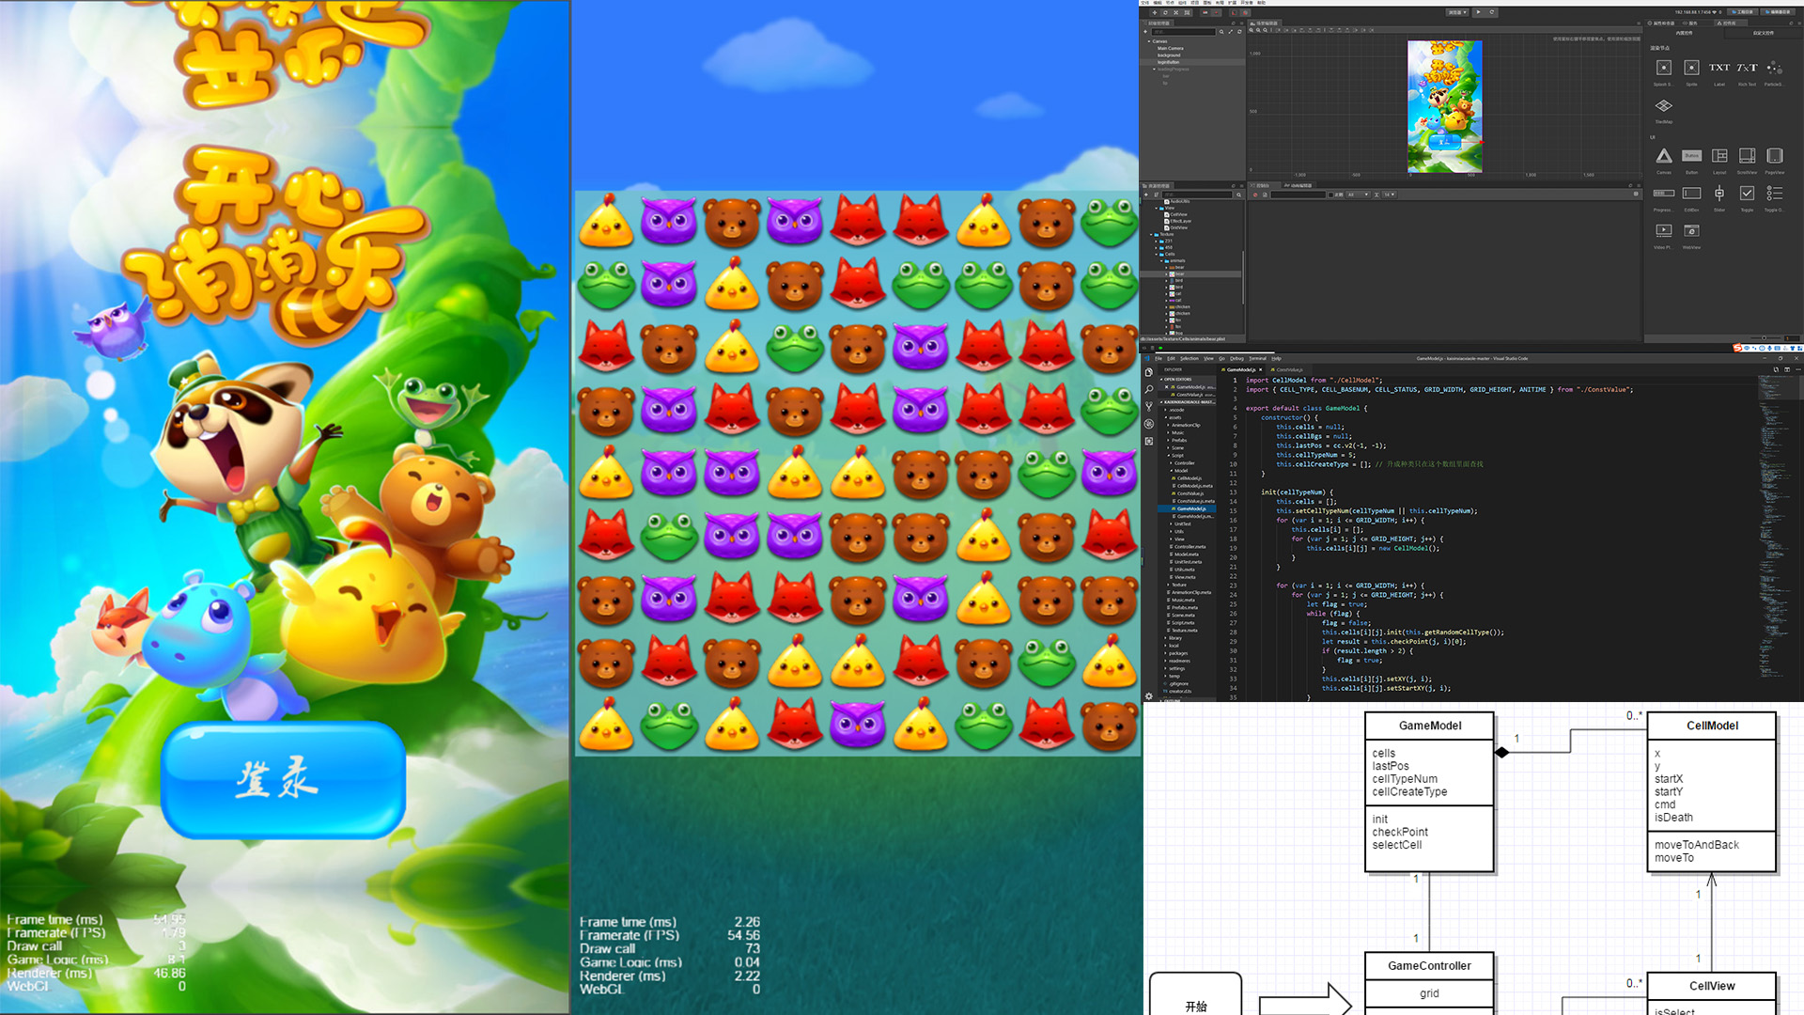Screen dimensions: 1804x1015
Task: Click the purple owl tile in board's top row, second column
Action: (x=669, y=222)
